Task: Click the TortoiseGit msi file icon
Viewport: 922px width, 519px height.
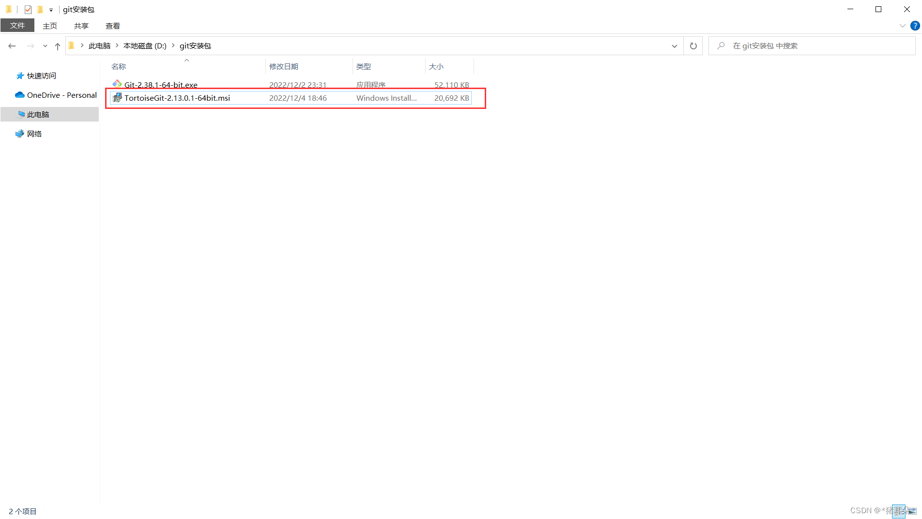Action: pos(117,98)
